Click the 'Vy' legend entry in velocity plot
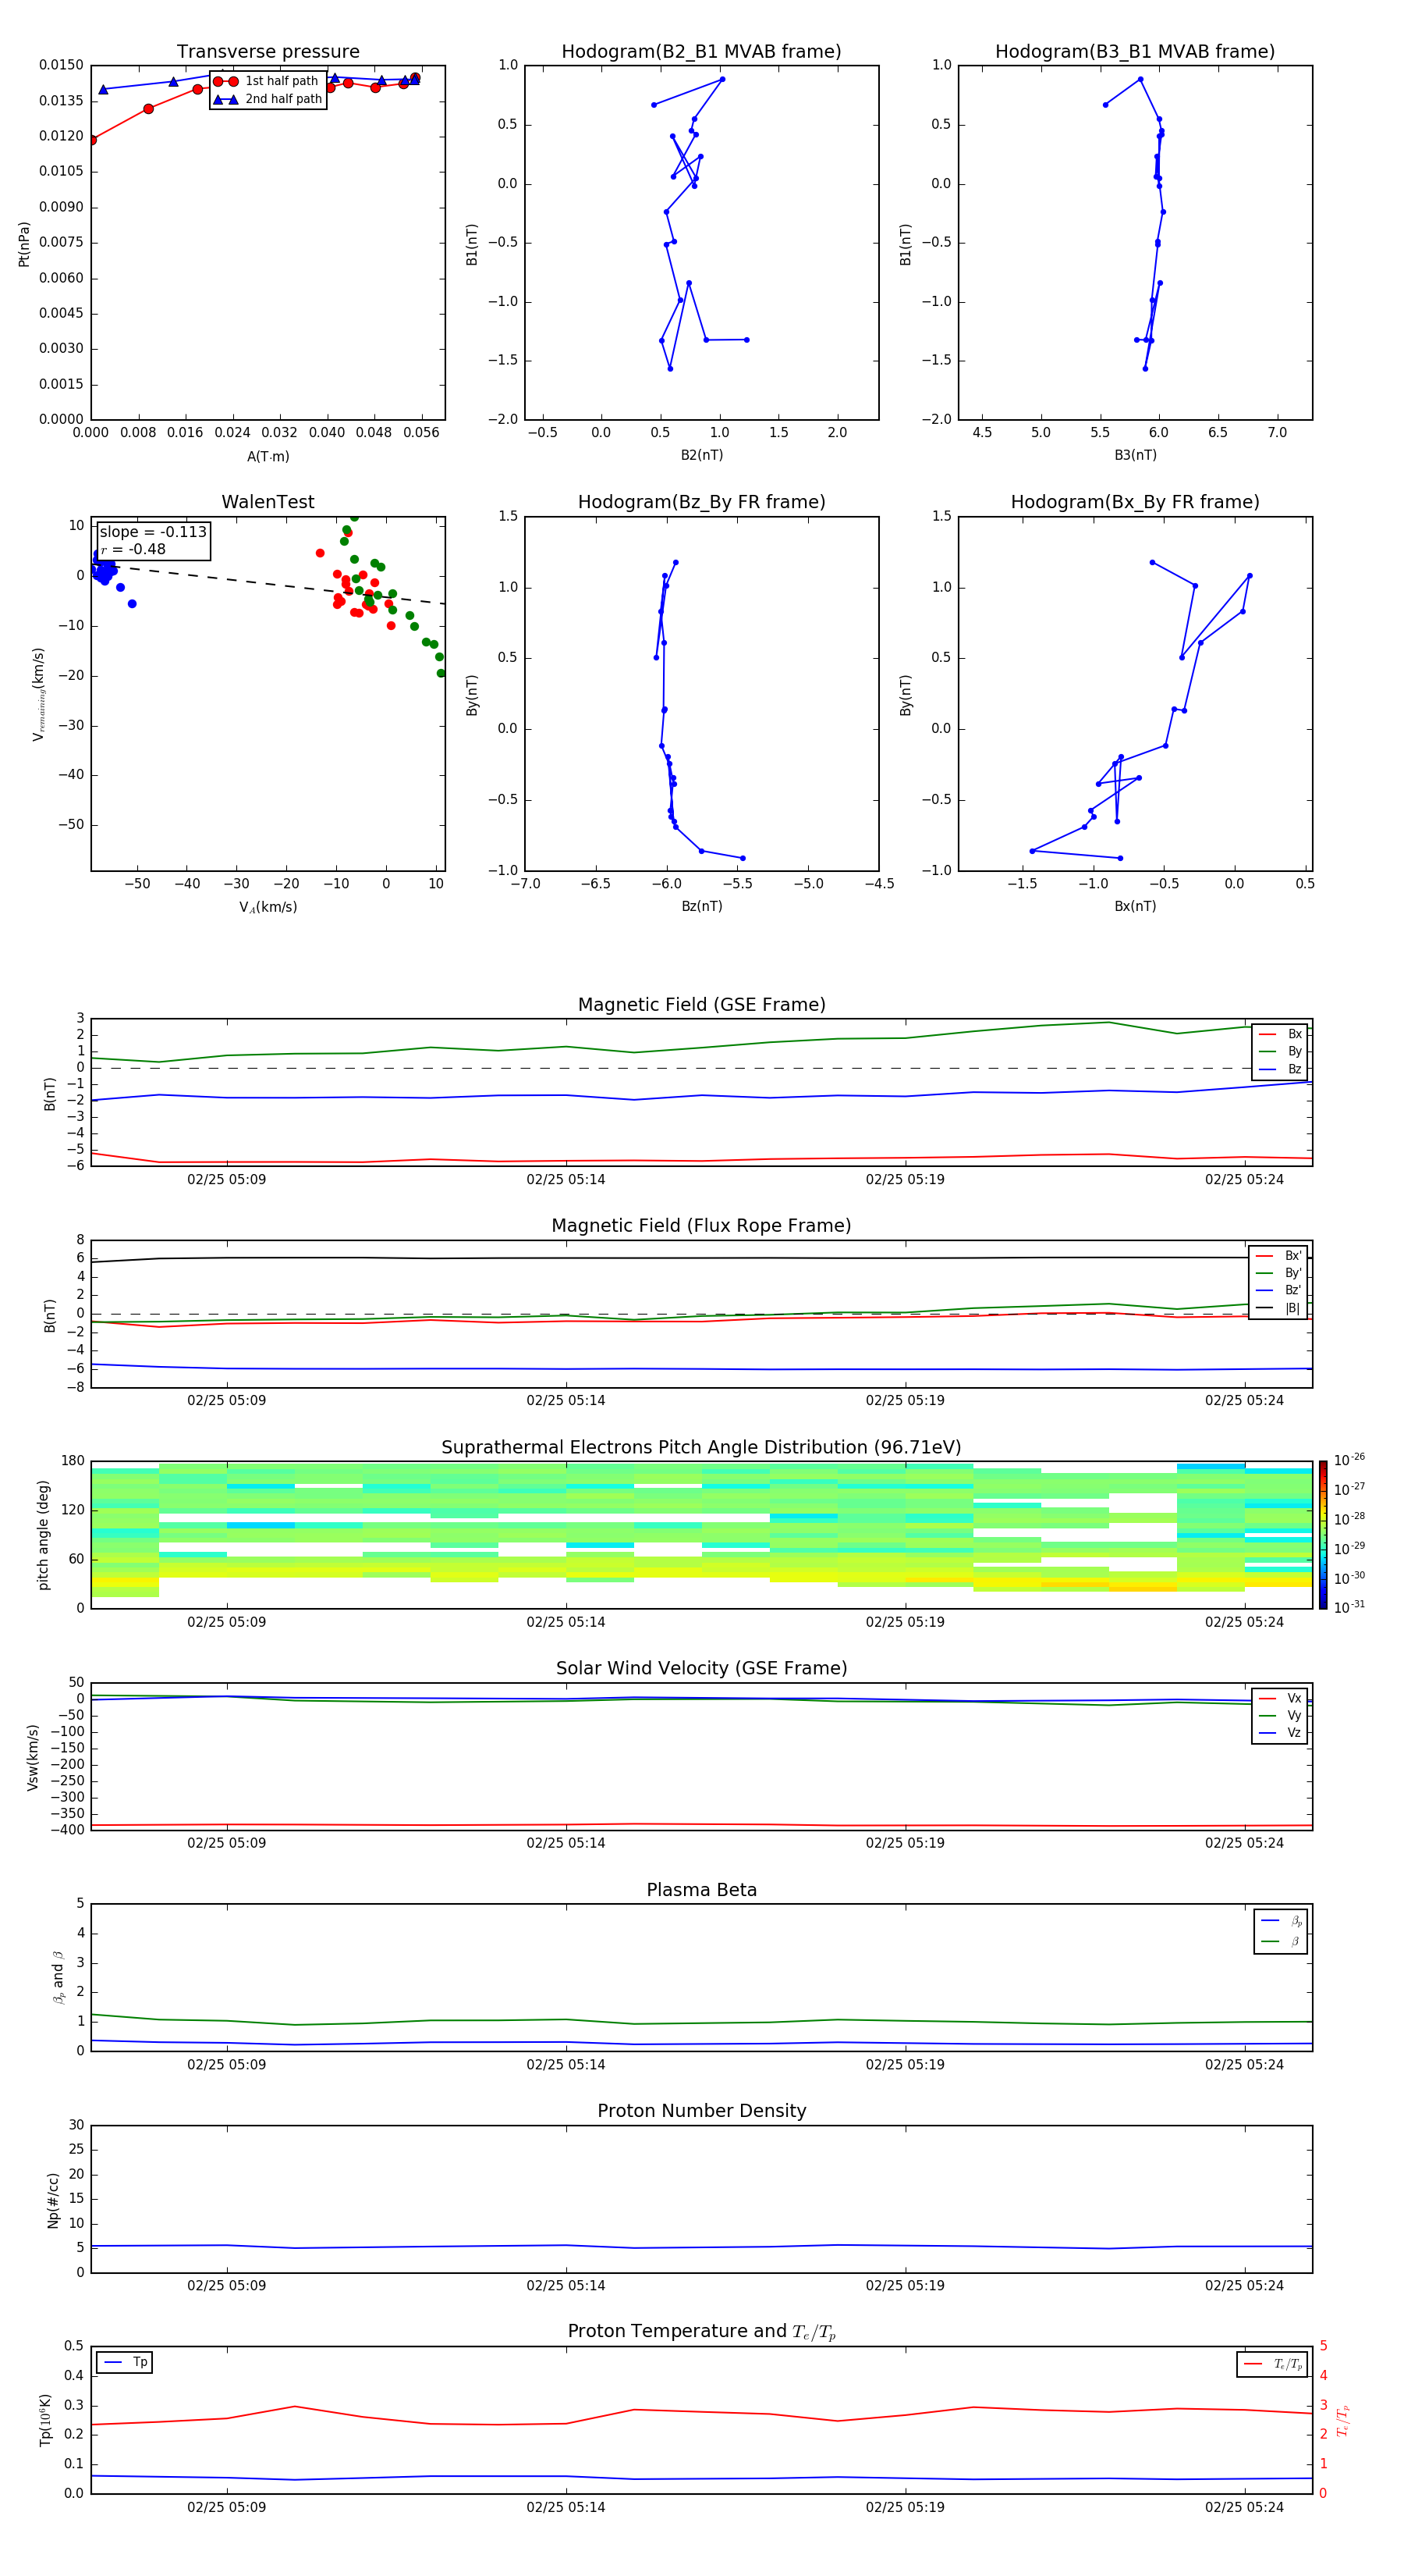 (x=1280, y=1716)
